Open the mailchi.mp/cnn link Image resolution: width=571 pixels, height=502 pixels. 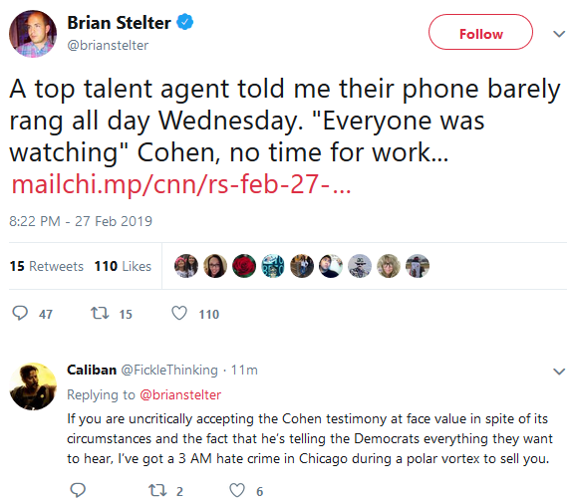pyautogui.click(x=181, y=184)
